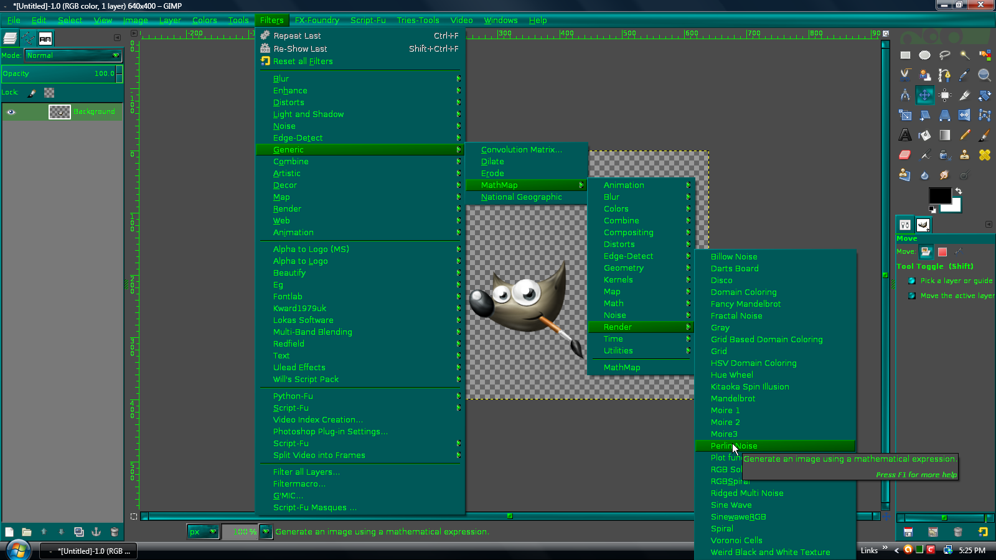Image resolution: width=996 pixels, height=560 pixels.
Task: Switch to the Paths tab in dock
Action: coord(29,39)
